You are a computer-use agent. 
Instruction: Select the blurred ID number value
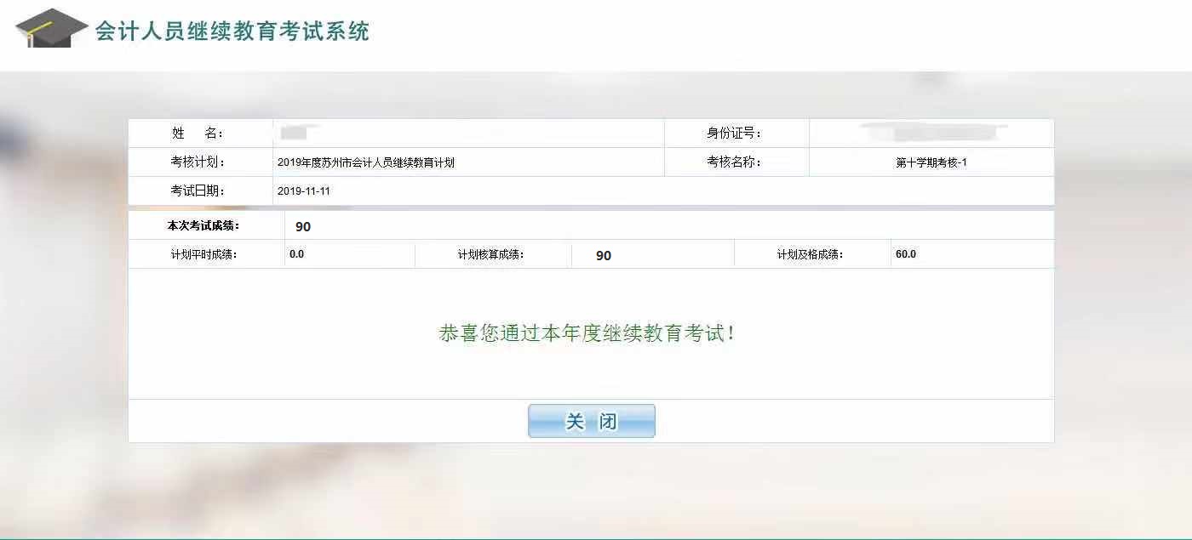[931, 133]
